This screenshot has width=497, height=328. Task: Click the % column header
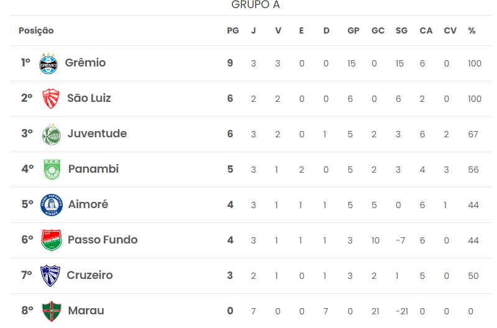click(472, 30)
